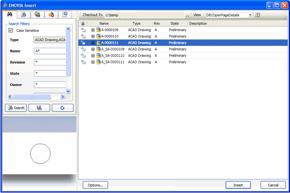Viewport: 290px width, 193px height.
Task: Click the Cancel button
Action: (x=273, y=185)
